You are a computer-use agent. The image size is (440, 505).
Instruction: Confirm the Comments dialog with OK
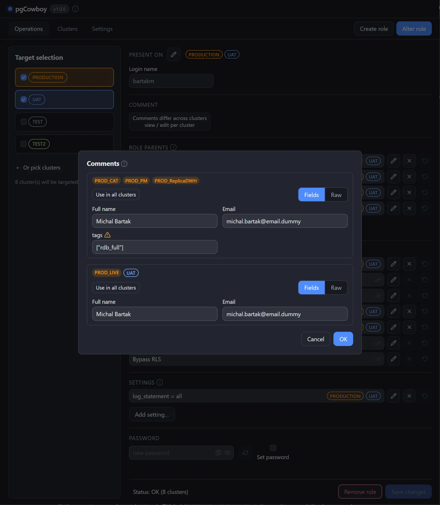[343, 339]
